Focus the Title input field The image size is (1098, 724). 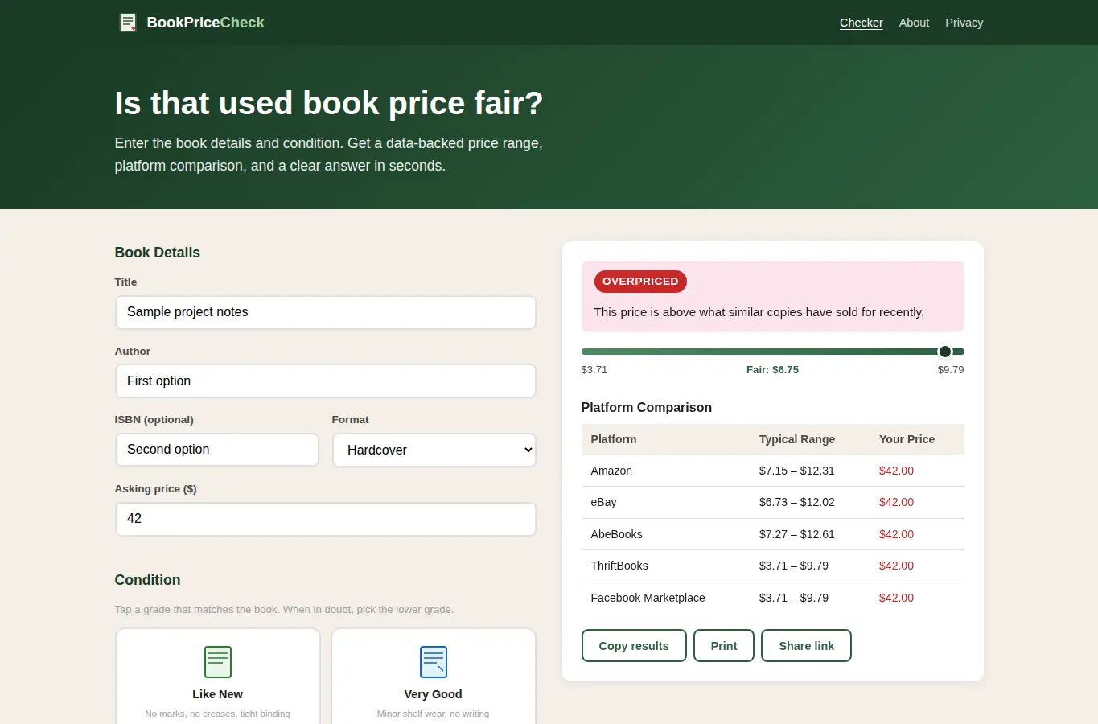[x=326, y=312]
